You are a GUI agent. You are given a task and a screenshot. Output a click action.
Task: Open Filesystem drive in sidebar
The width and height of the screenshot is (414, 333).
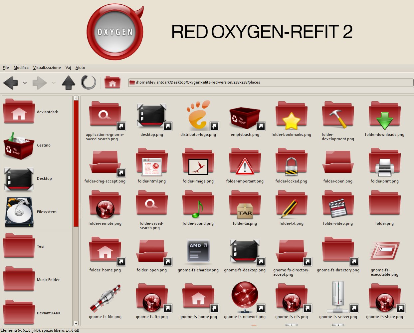30,212
